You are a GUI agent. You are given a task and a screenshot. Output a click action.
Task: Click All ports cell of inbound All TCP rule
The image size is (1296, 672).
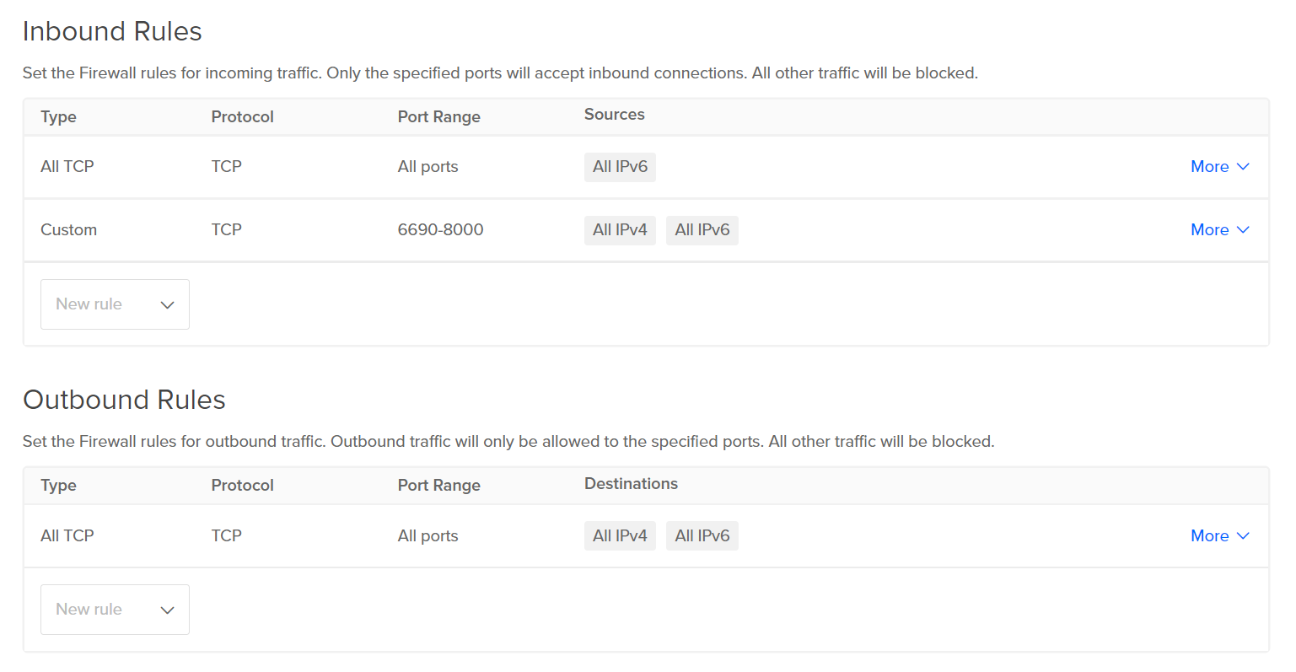click(428, 167)
